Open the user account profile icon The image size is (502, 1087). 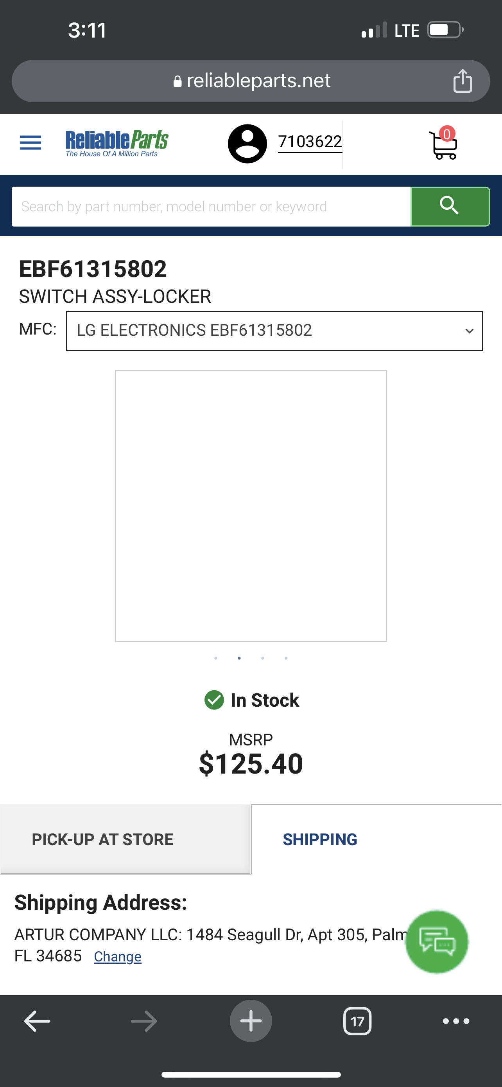click(x=247, y=144)
